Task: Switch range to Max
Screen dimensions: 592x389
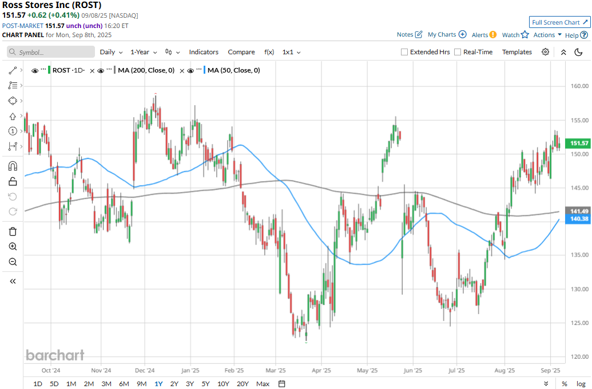Action: coord(263,384)
